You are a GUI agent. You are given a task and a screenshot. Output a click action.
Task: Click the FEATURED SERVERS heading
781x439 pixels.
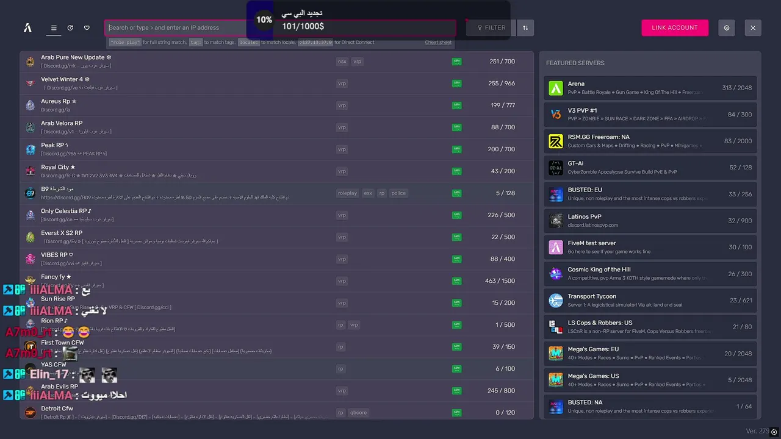point(575,63)
